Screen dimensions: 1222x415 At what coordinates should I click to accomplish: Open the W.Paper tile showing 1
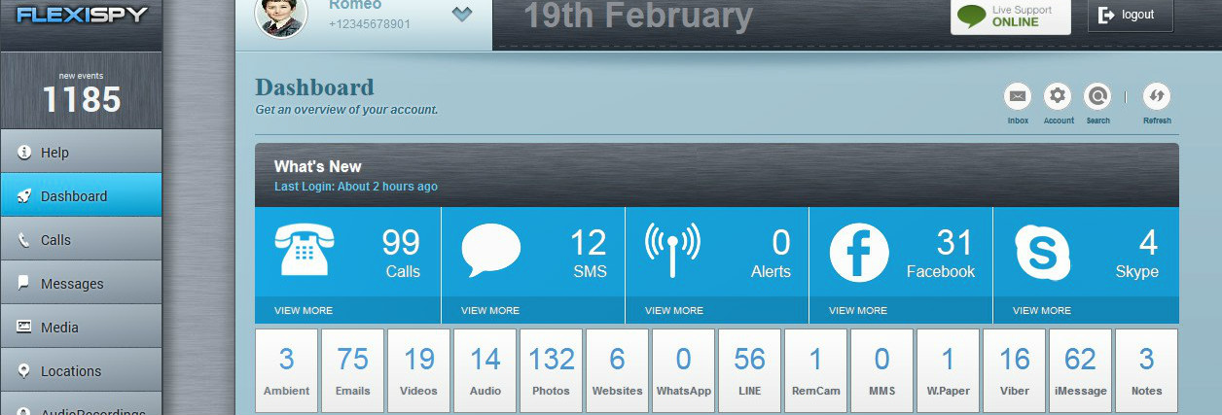click(x=948, y=370)
